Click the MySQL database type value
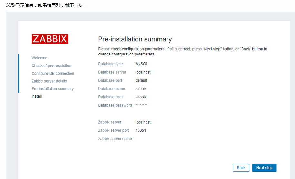 pyautogui.click(x=142, y=64)
